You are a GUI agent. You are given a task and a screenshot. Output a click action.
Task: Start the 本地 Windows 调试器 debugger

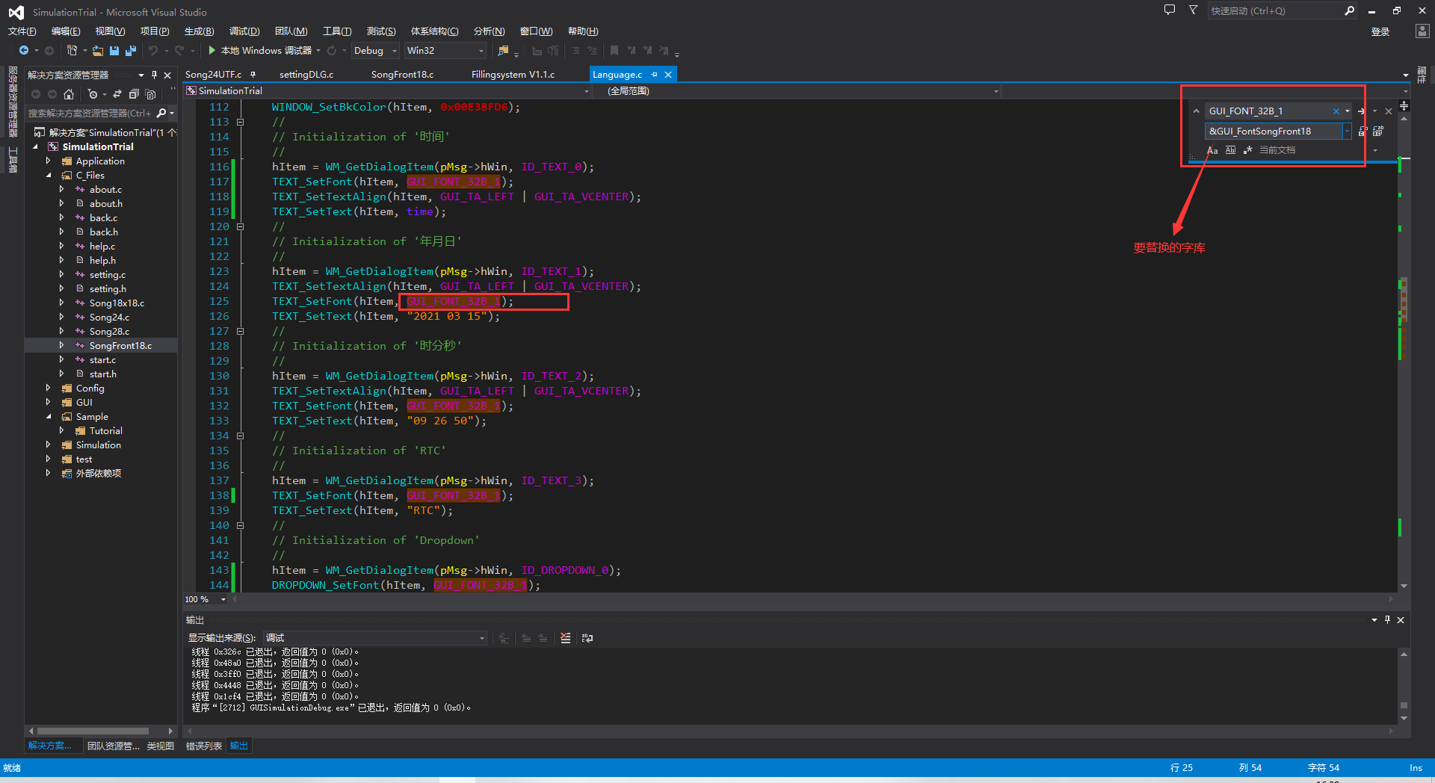pyautogui.click(x=259, y=51)
